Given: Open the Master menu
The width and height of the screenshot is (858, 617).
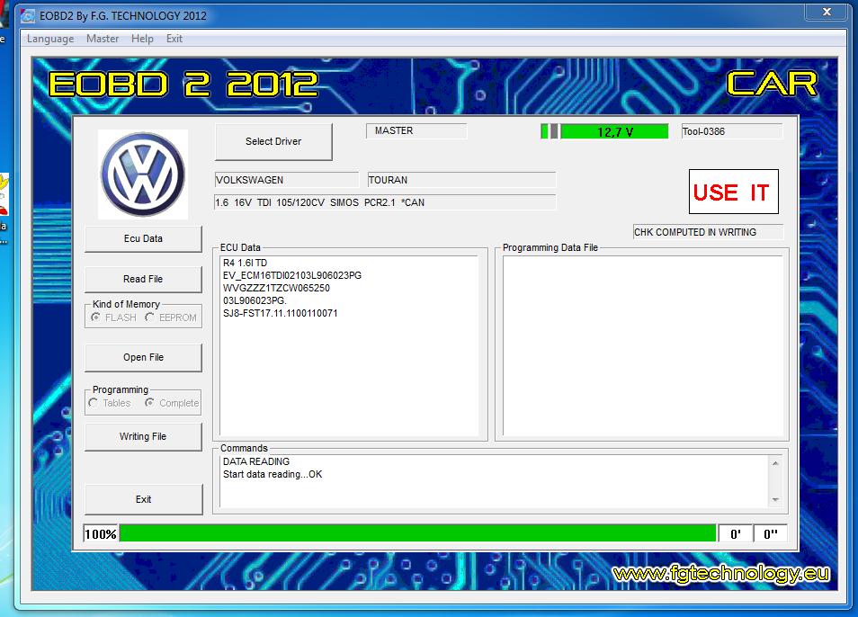Looking at the screenshot, I should [x=103, y=39].
